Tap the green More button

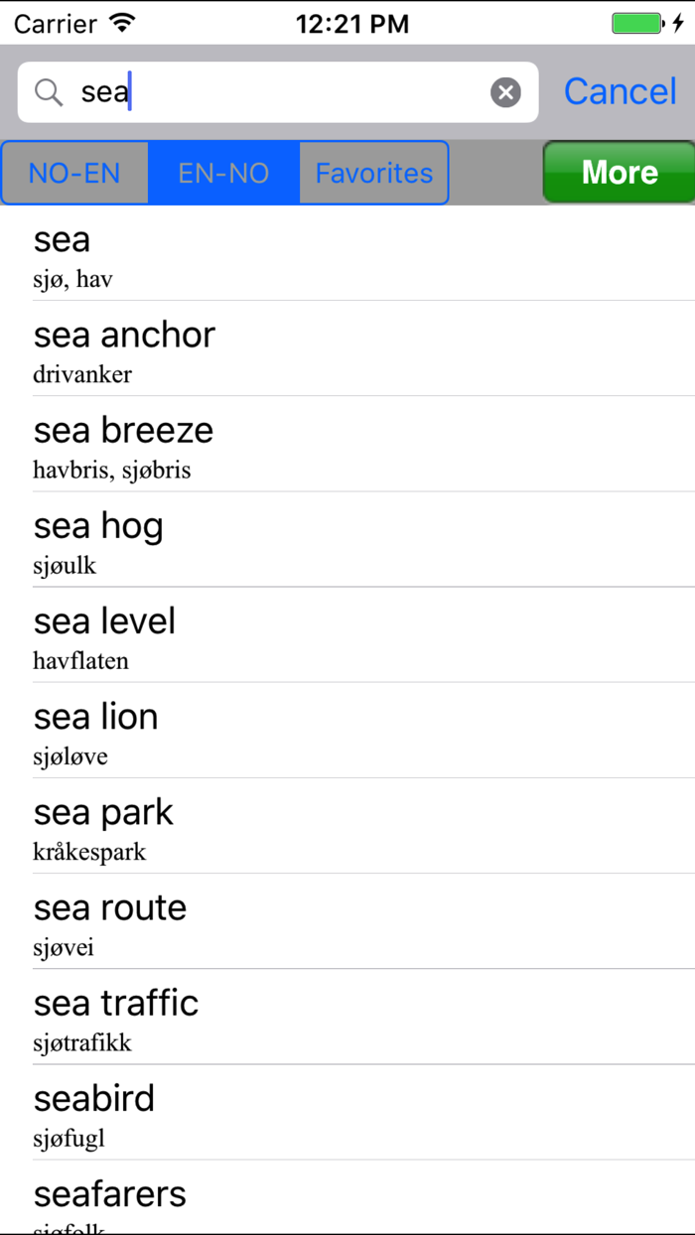click(x=618, y=172)
